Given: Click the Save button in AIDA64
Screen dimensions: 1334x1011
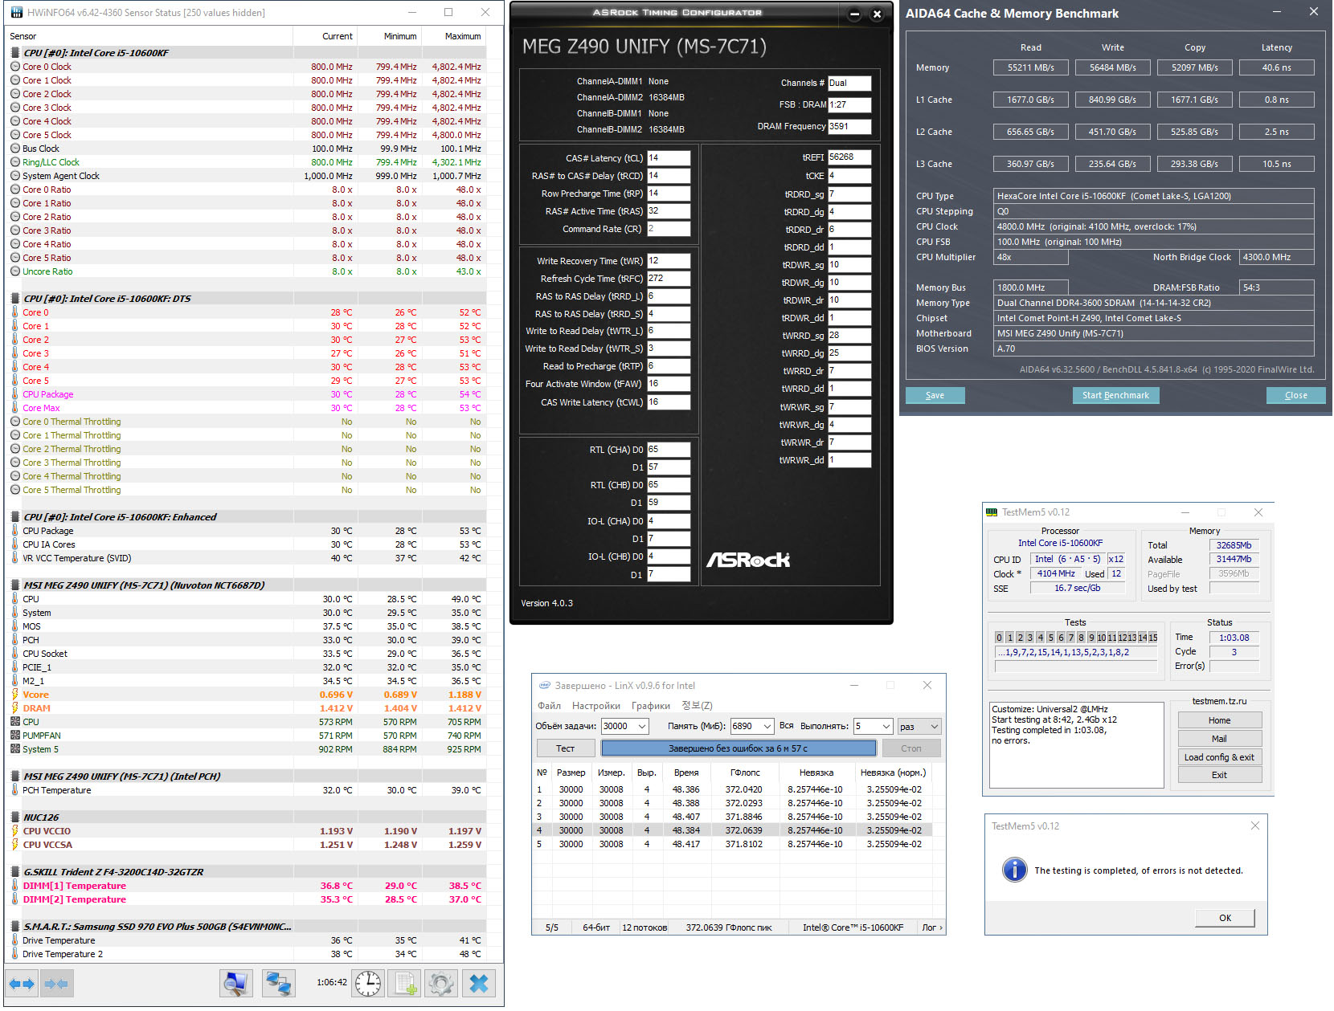Looking at the screenshot, I should [x=935, y=395].
